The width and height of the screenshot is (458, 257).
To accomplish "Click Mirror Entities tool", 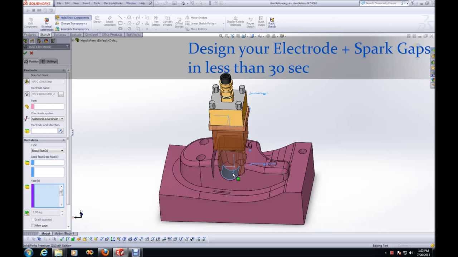I will pos(196,17).
